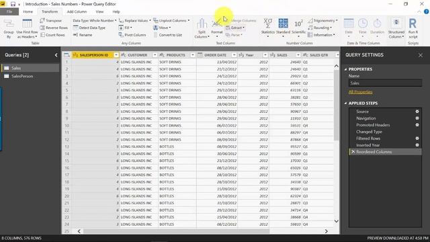Click the Save icon in title bar

coord(13,4)
